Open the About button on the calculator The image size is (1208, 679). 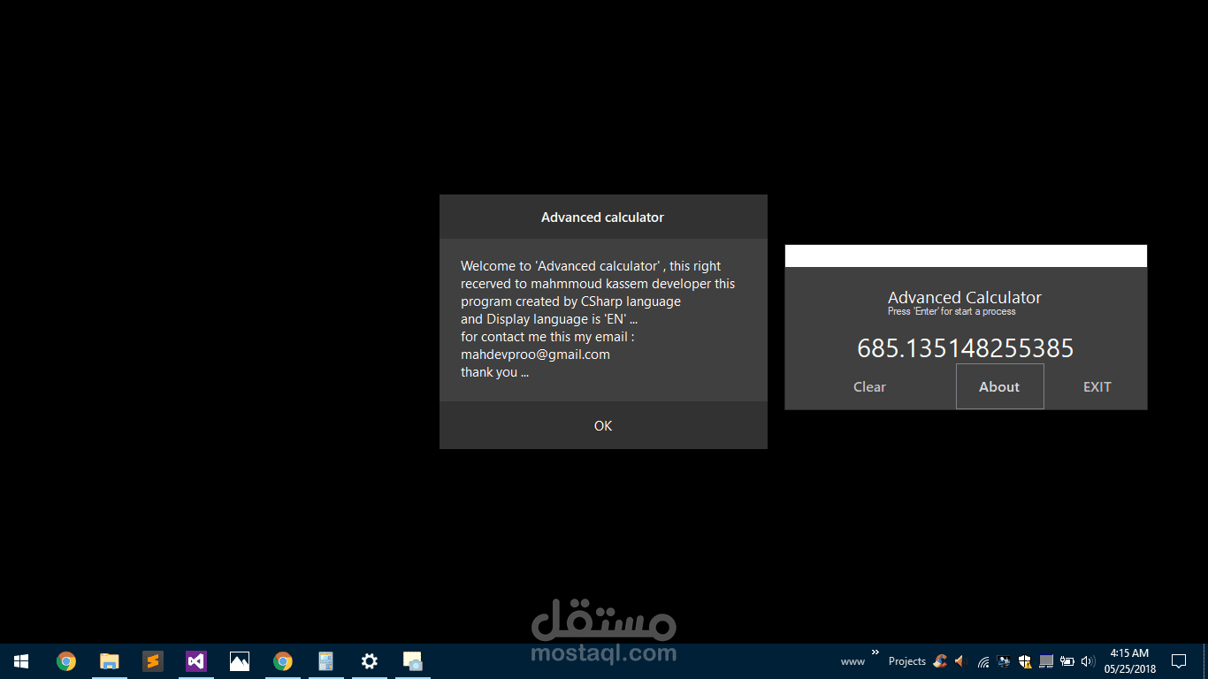[999, 386]
